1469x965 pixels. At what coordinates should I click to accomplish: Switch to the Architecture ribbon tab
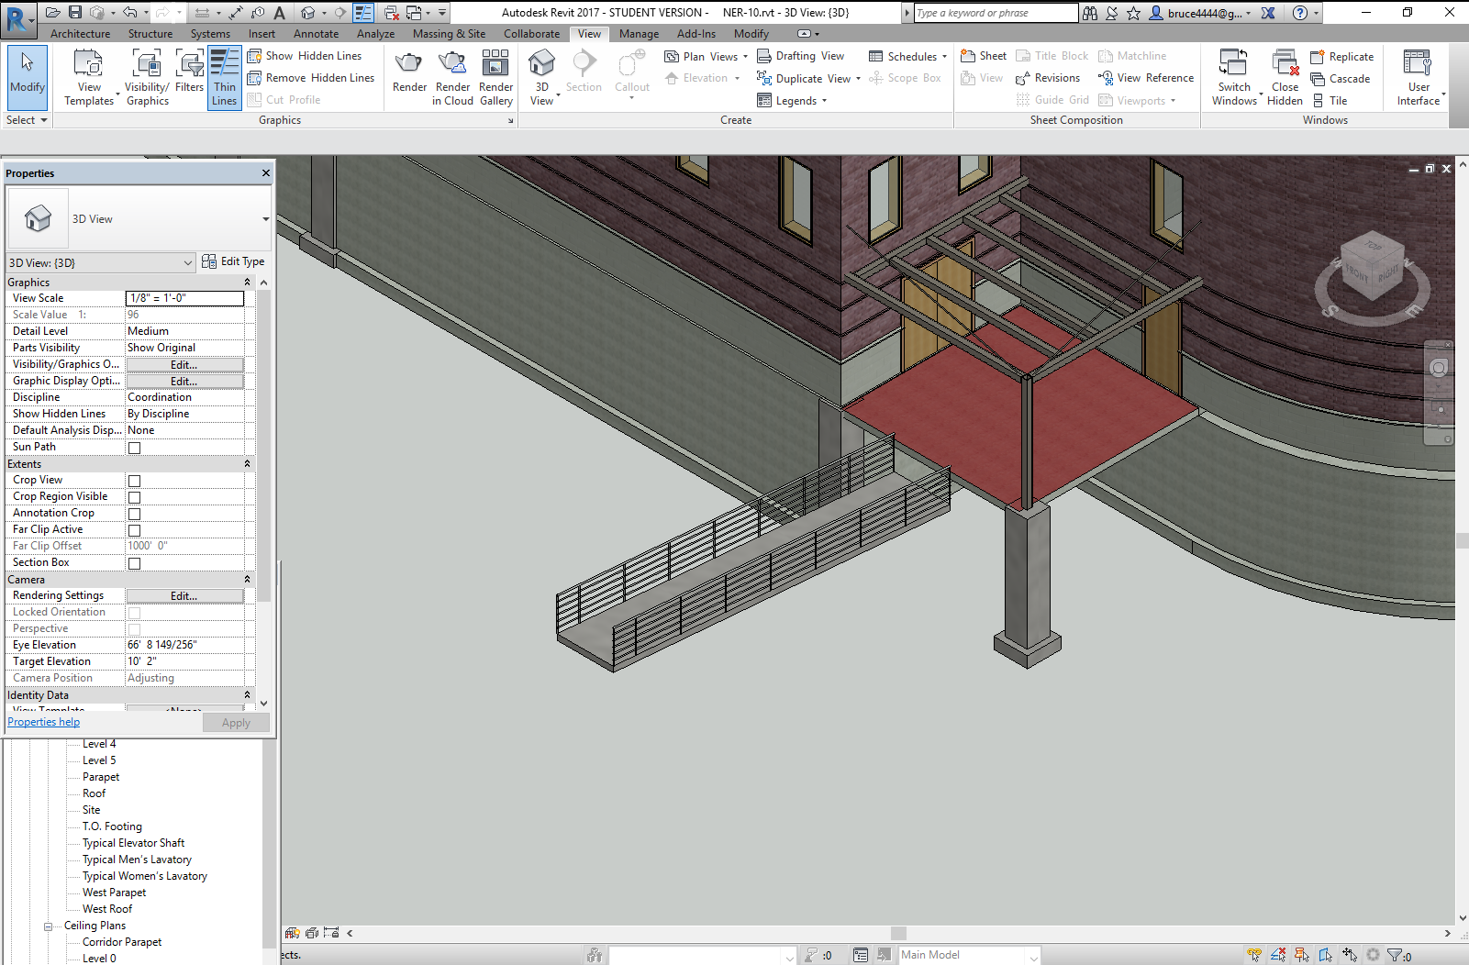(x=80, y=33)
